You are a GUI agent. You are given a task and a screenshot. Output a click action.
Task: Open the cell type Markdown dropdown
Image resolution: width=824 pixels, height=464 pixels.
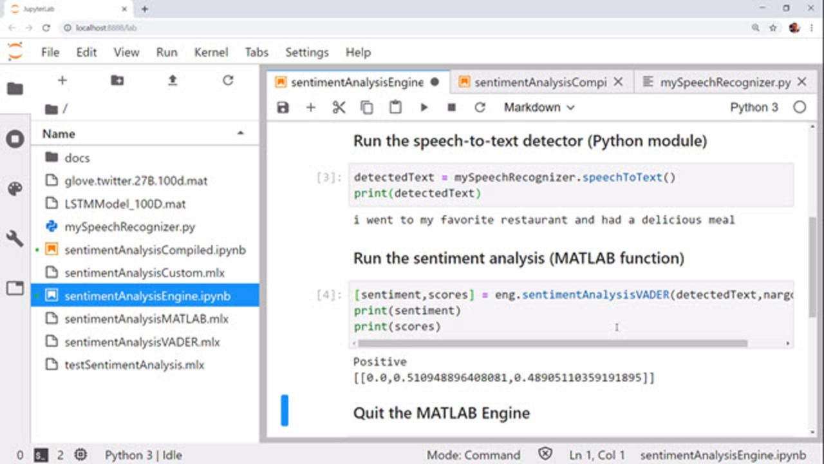pos(539,108)
